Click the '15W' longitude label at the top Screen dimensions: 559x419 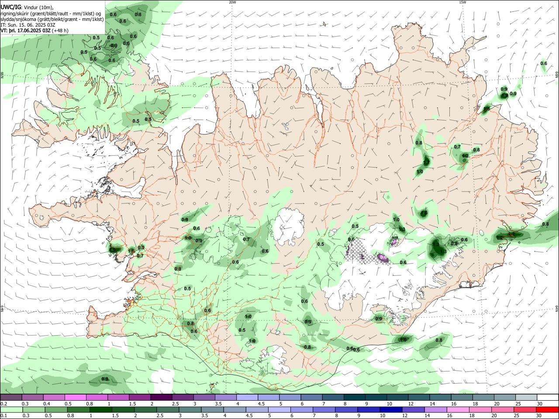462,2
